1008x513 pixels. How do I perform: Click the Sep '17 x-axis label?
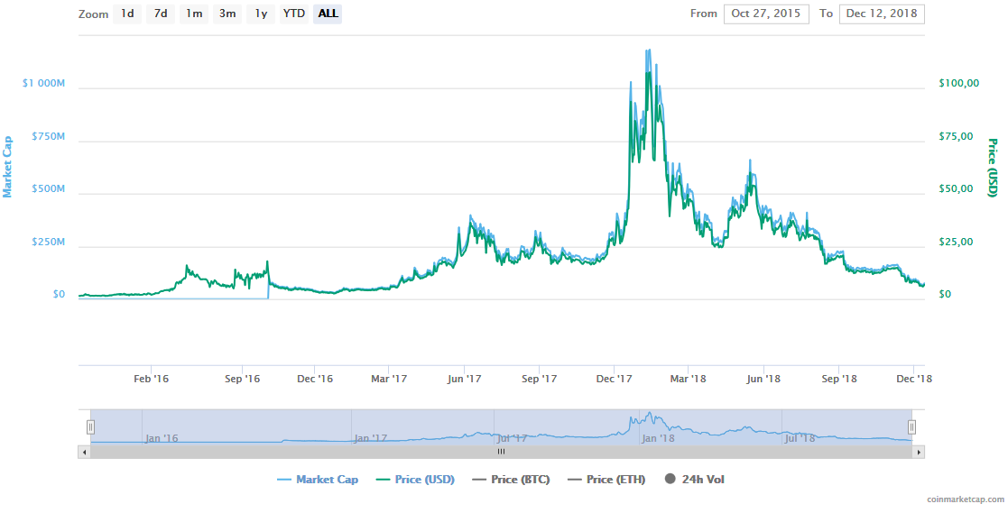tap(539, 380)
